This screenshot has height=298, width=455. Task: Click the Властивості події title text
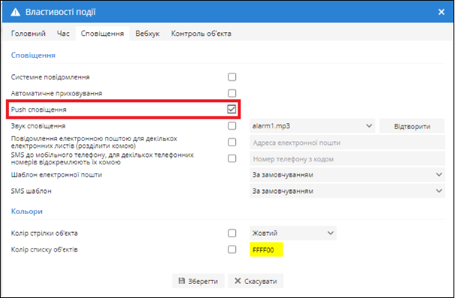60,12
